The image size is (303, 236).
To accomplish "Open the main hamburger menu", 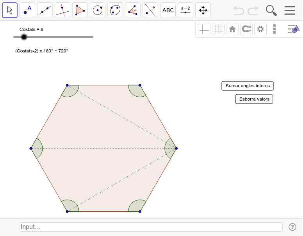I will click(290, 10).
